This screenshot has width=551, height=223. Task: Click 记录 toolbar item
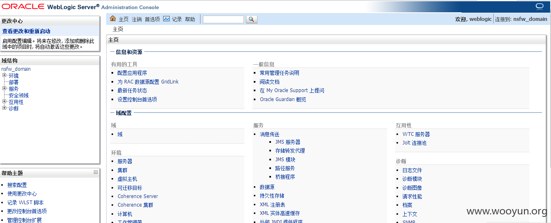pos(177,19)
